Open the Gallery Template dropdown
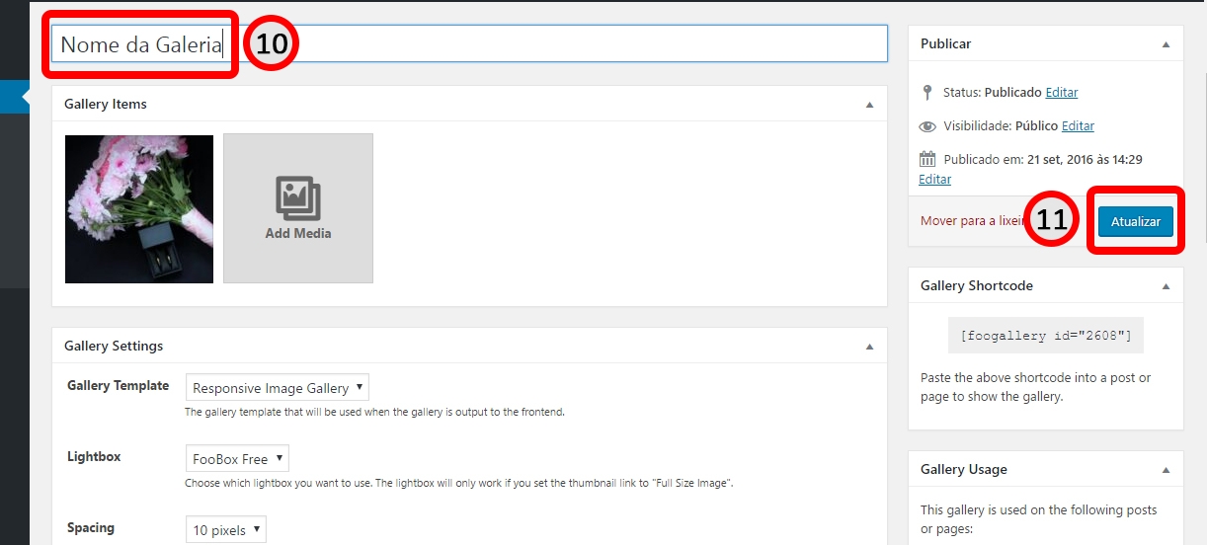Viewport: 1207px width, 545px height. point(278,388)
